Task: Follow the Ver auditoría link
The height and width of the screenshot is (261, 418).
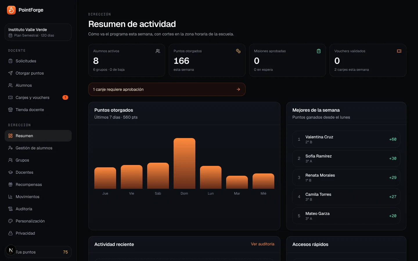Action: coord(263,244)
